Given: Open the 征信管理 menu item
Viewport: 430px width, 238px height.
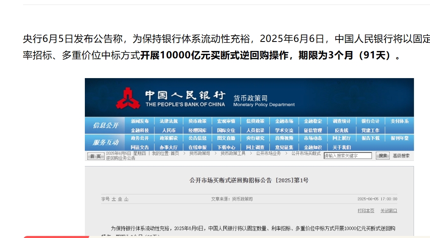Looking at the screenshot, I should tap(313, 130).
